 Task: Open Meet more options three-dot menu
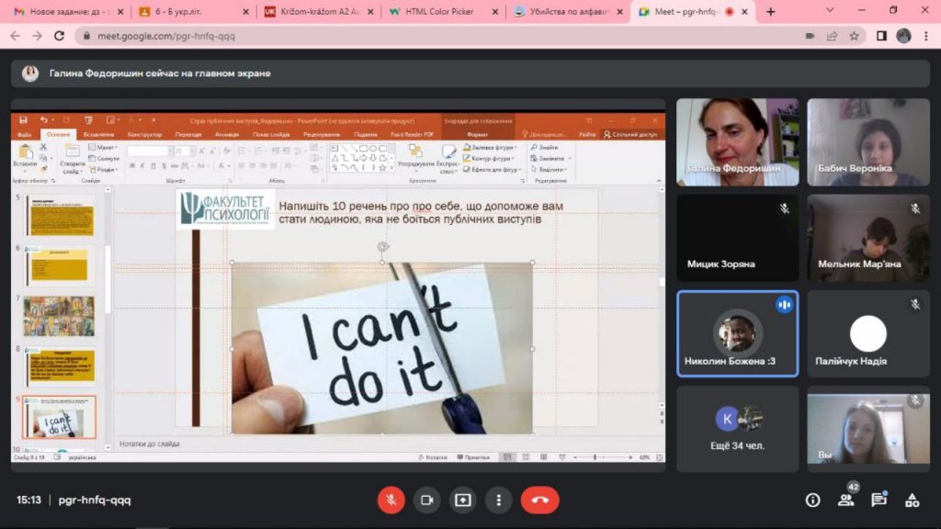pos(498,500)
